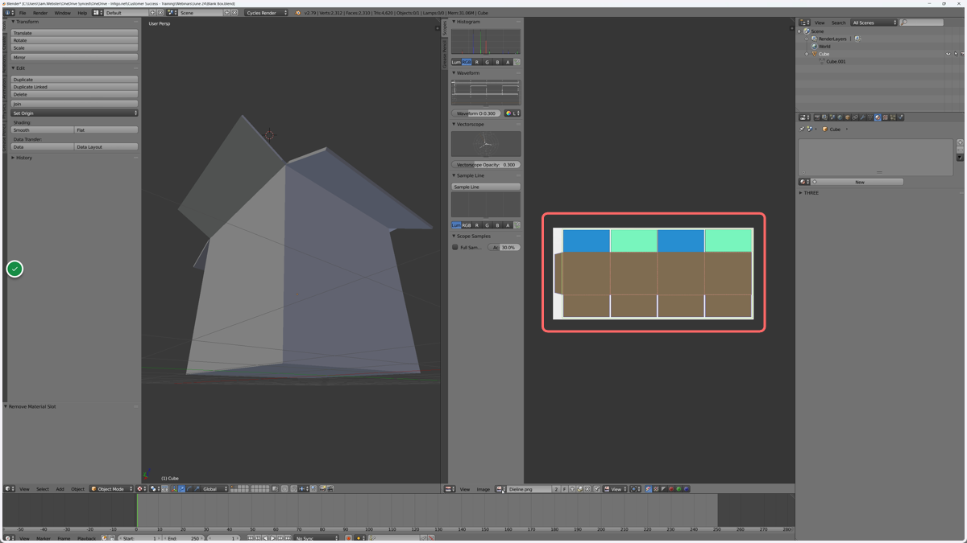Click the Duplicate Linked button
The width and height of the screenshot is (967, 543).
click(x=74, y=86)
